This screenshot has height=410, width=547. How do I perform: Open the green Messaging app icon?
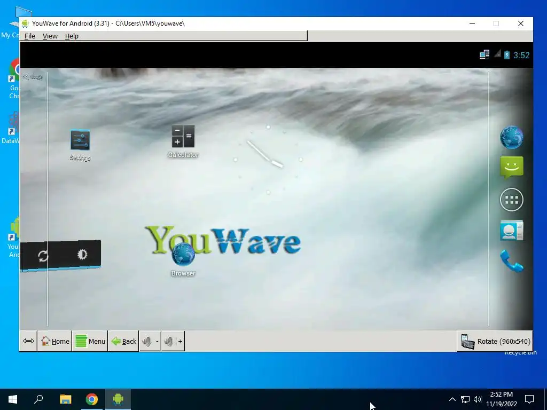511,168
